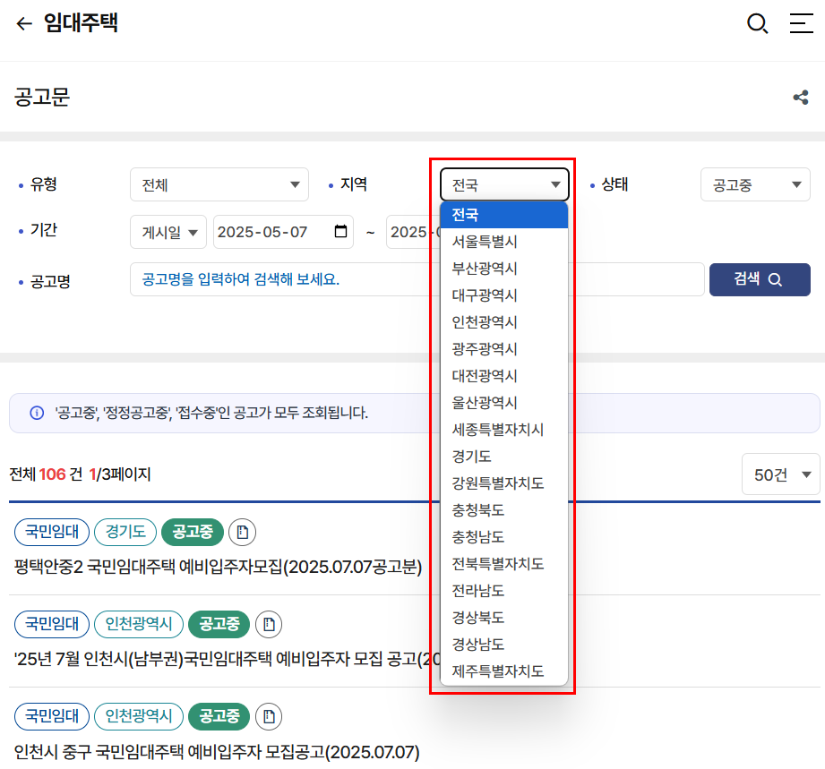Select 경기도 option in region list

pyautogui.click(x=504, y=456)
